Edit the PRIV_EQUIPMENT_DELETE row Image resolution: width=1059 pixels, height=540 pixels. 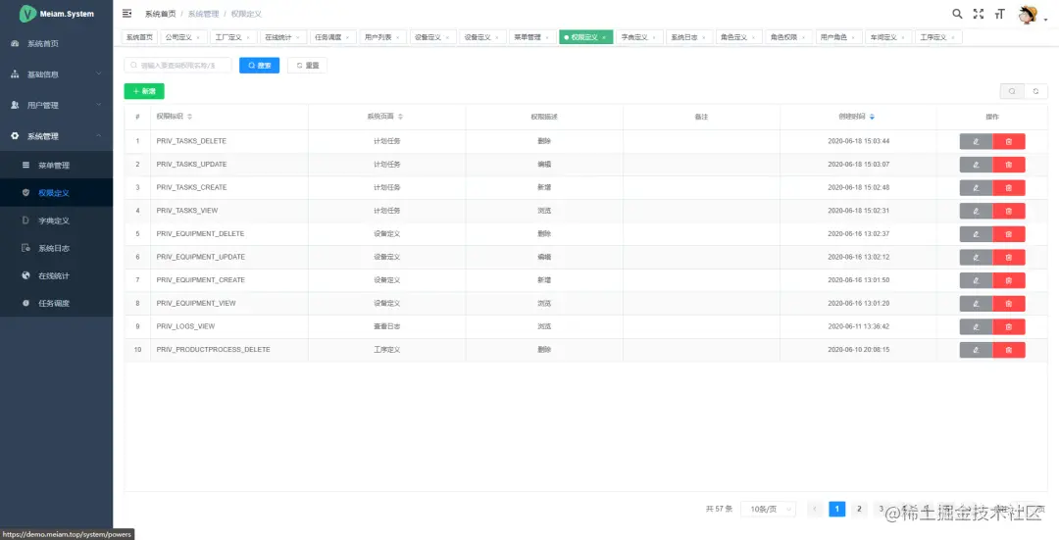pos(976,234)
